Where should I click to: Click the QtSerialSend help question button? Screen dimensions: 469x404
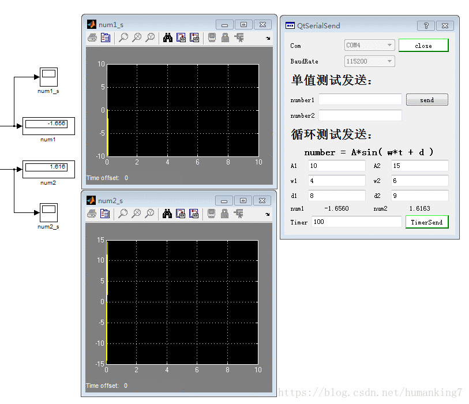(426, 26)
